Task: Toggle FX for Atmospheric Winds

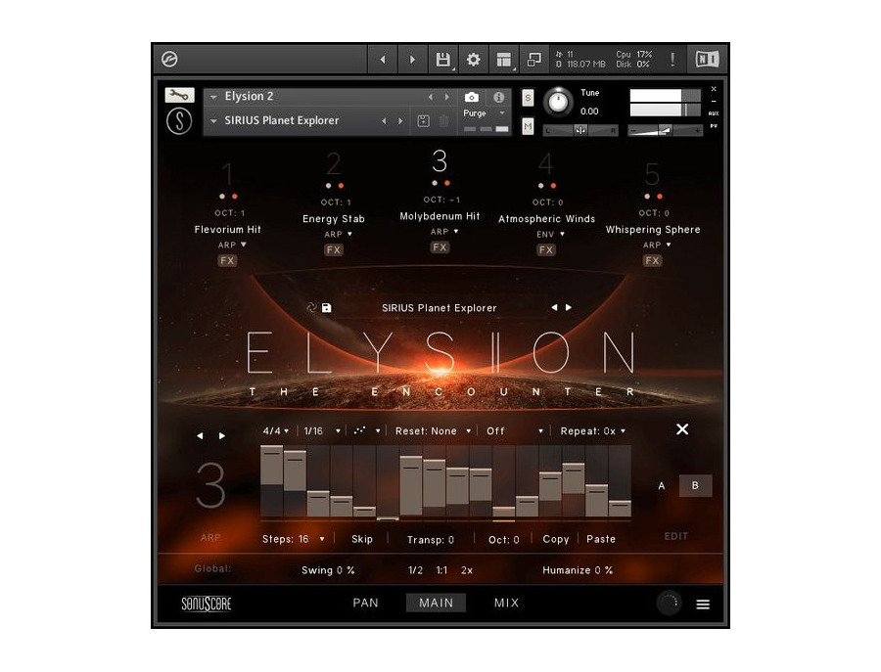Action: 545,249
